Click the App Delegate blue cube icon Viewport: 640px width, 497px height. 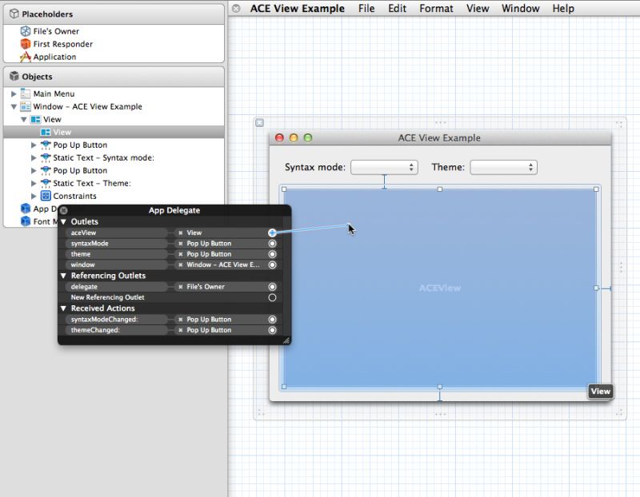tap(26, 209)
